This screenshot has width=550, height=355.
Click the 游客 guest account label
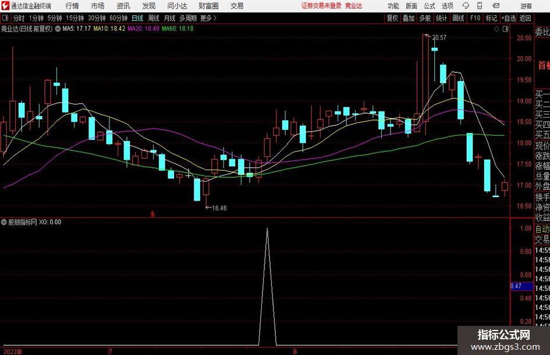pos(526,6)
